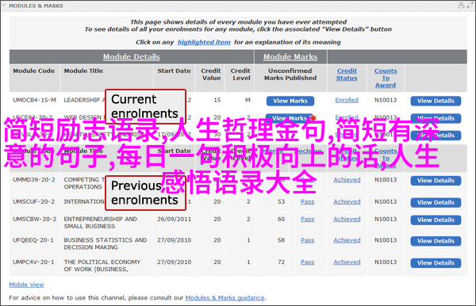
Task: Select module code UMPC4V-20-1
Action: 33,262
